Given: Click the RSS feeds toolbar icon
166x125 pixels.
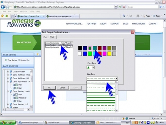Looking at the screenshot, I should click(131, 16).
